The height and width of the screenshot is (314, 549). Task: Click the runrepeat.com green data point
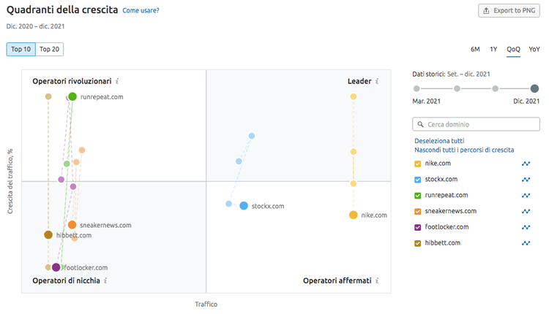click(x=72, y=96)
